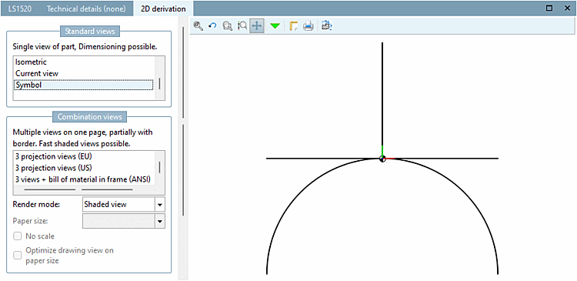Select the zoom window tool icon

[x=228, y=25]
